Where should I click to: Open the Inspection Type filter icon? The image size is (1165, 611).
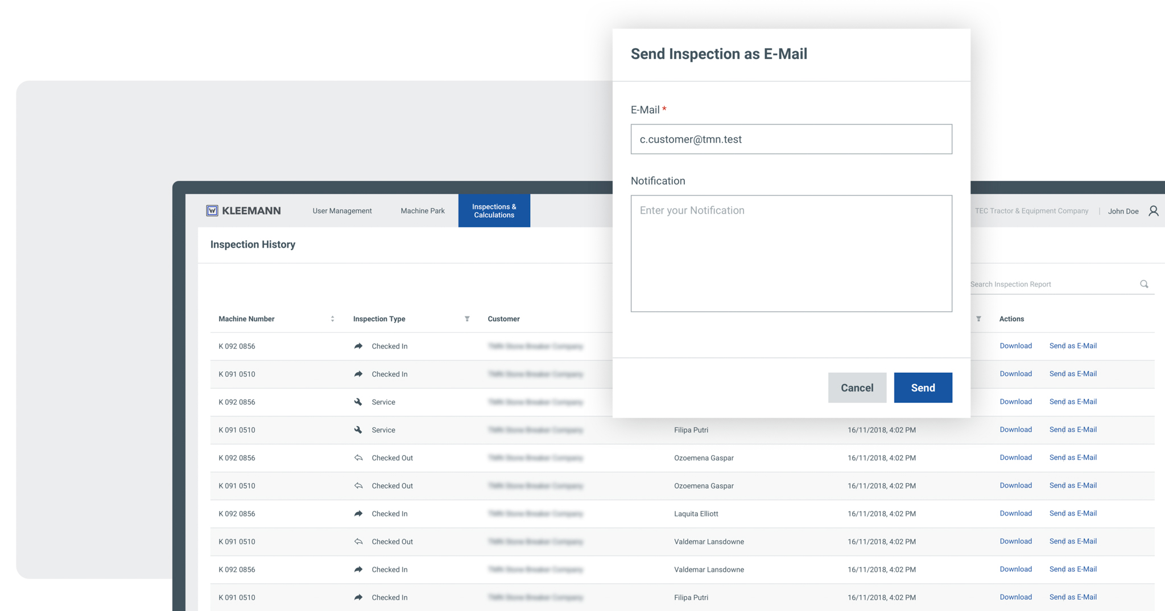pyautogui.click(x=467, y=319)
